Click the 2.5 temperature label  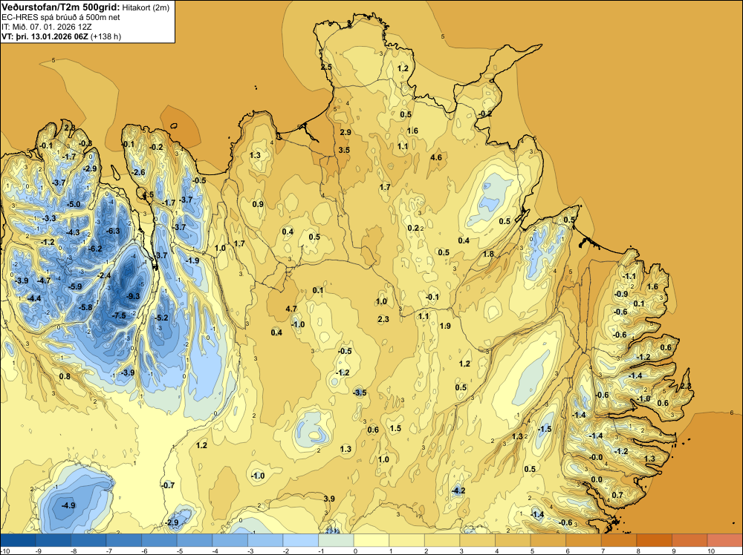326,68
